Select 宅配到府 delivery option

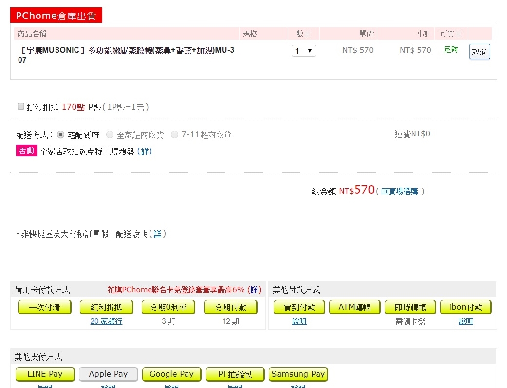pyautogui.click(x=60, y=135)
